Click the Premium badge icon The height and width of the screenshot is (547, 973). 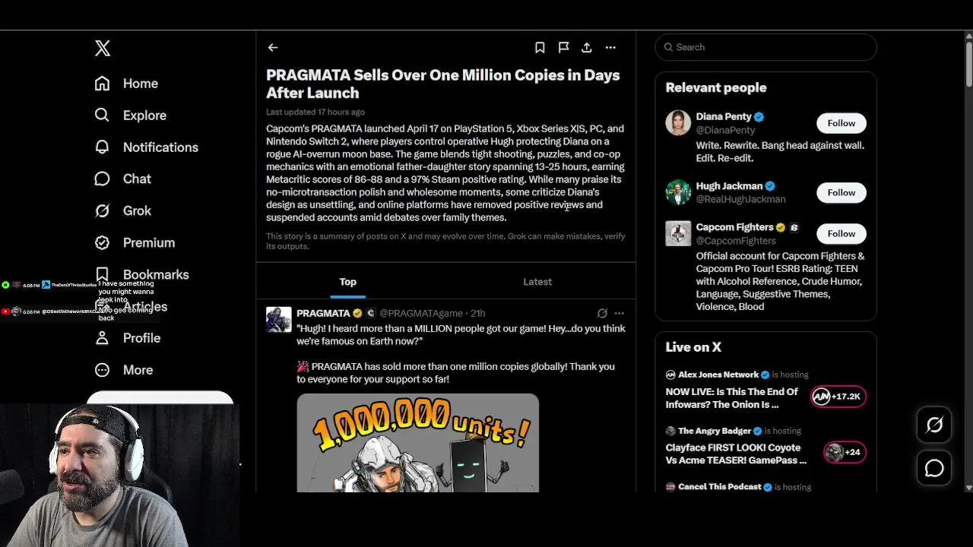[x=102, y=242]
